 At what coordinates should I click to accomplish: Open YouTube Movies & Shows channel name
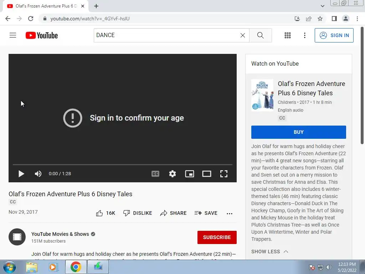pyautogui.click(x=60, y=234)
